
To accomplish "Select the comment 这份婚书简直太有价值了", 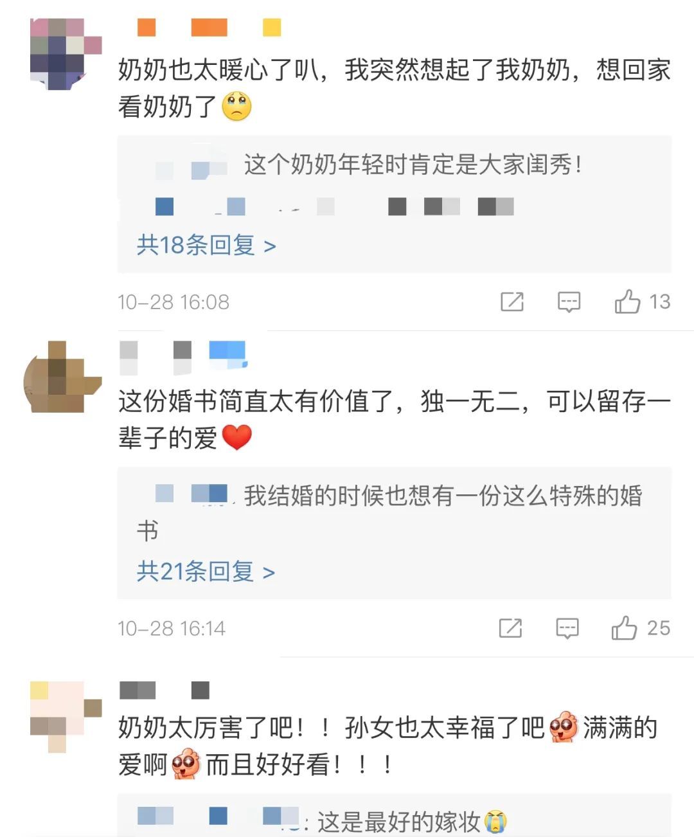I will click(395, 419).
